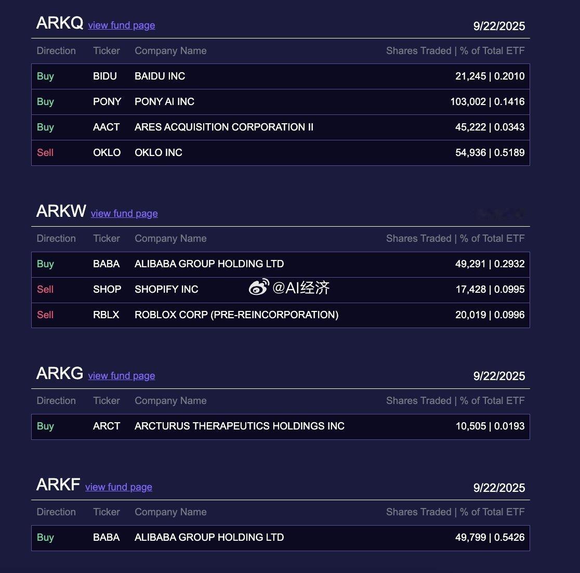Select the BIDU Baidu Inc row
Screen dimensions: 580x573
click(280, 76)
